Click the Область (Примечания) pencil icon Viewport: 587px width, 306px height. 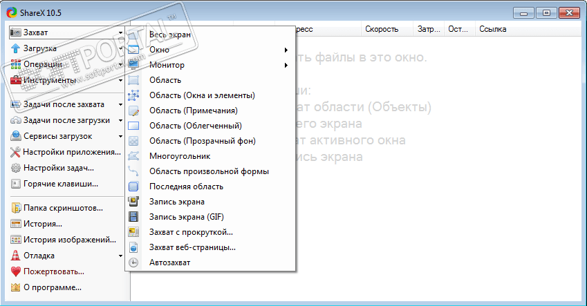click(133, 111)
